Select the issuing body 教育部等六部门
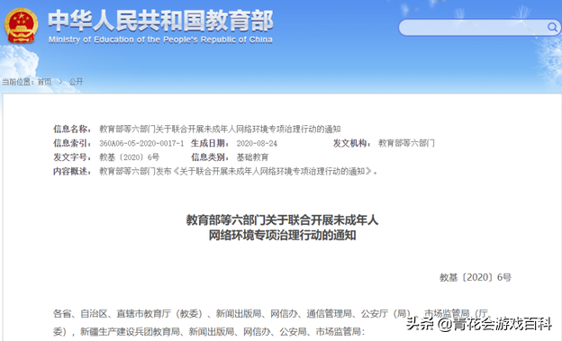Image resolution: width=562 pixels, height=341 pixels. click(x=406, y=143)
